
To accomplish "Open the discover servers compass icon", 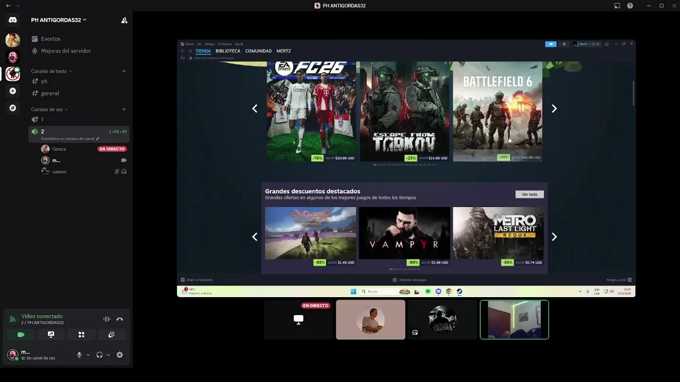I will click(13, 108).
